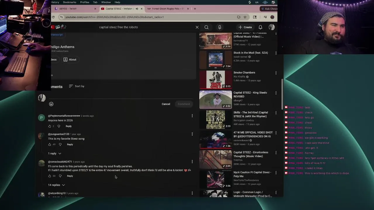This screenshot has width=374, height=210.
Task: Open Capital STEEZ - King Steelo REVISED title
Action: click(250, 94)
